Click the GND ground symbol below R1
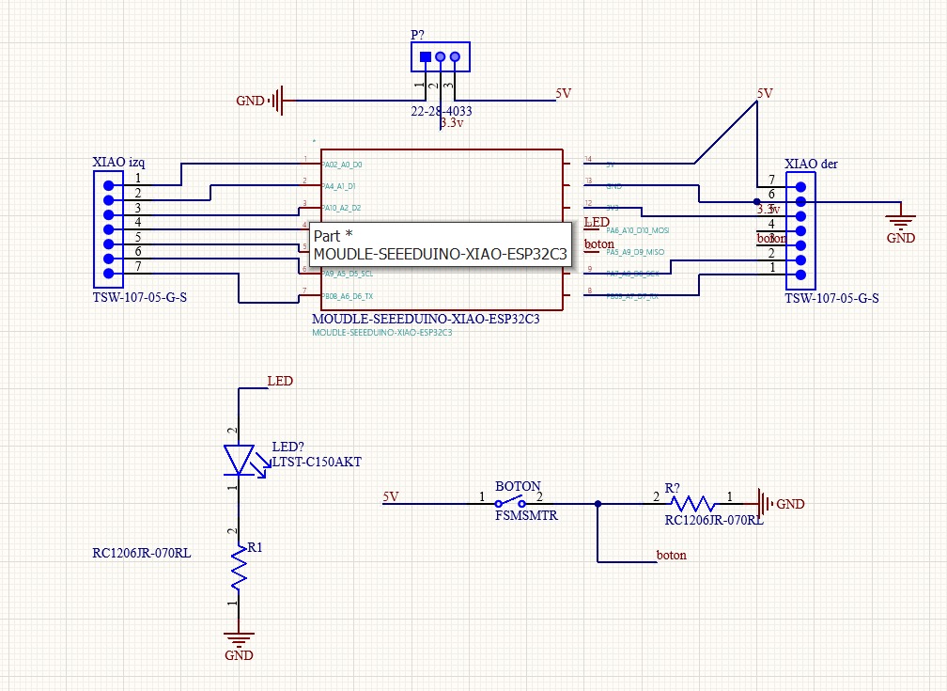 (241, 635)
